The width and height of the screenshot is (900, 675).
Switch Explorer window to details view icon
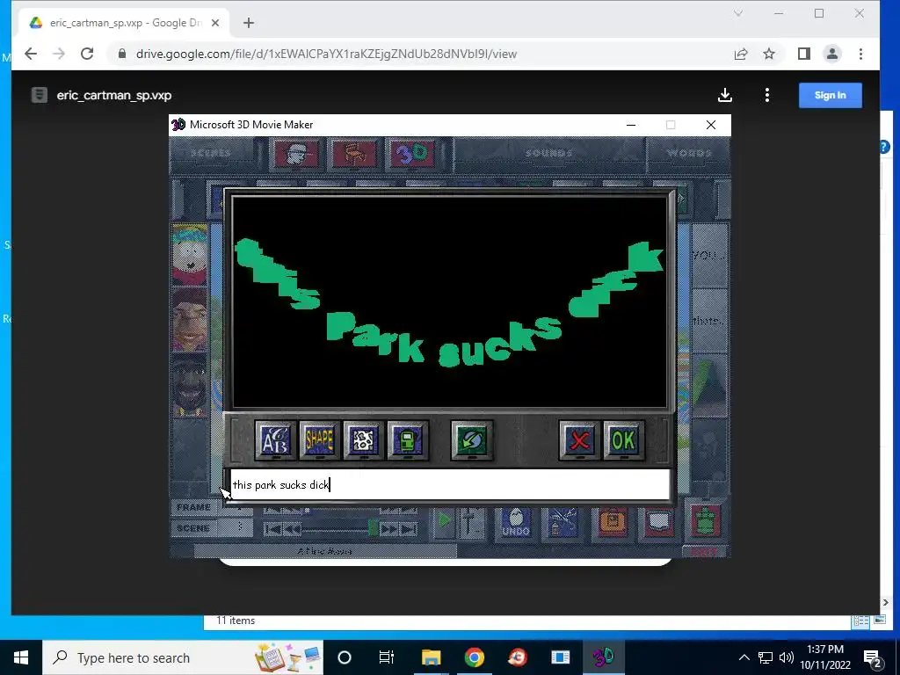[860, 621]
